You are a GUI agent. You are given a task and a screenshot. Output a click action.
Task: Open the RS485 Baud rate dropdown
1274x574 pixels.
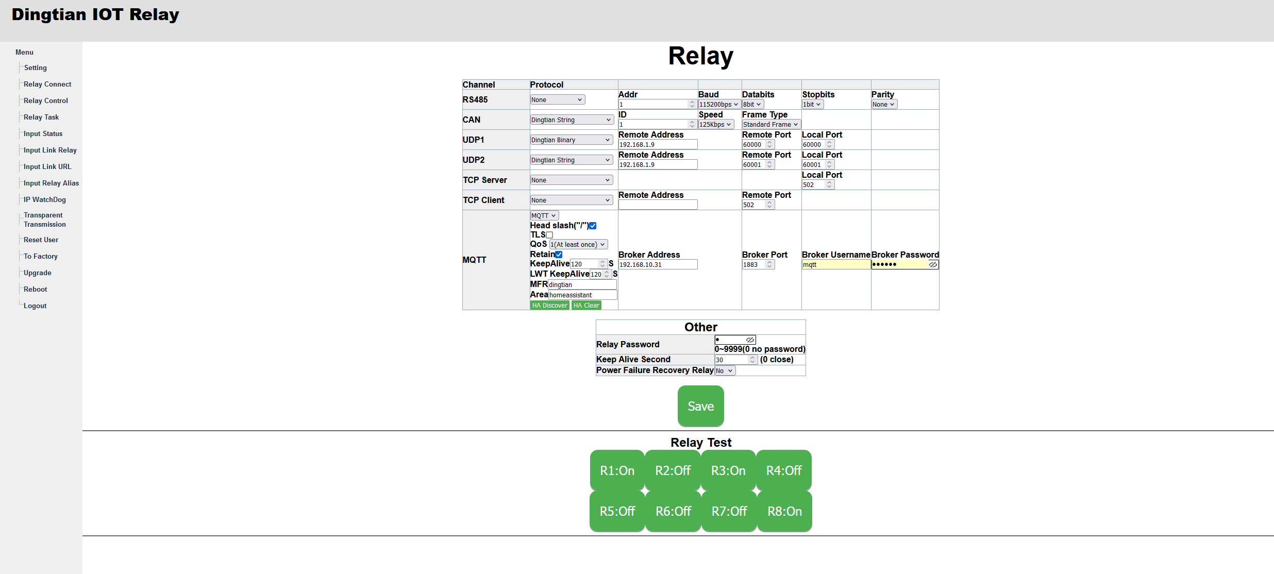coord(718,104)
